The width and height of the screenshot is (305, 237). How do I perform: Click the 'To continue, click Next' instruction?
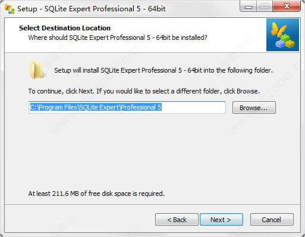(x=144, y=91)
